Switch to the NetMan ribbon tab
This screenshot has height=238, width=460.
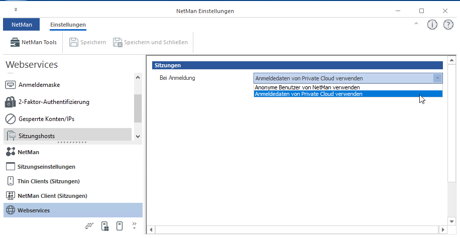point(22,25)
